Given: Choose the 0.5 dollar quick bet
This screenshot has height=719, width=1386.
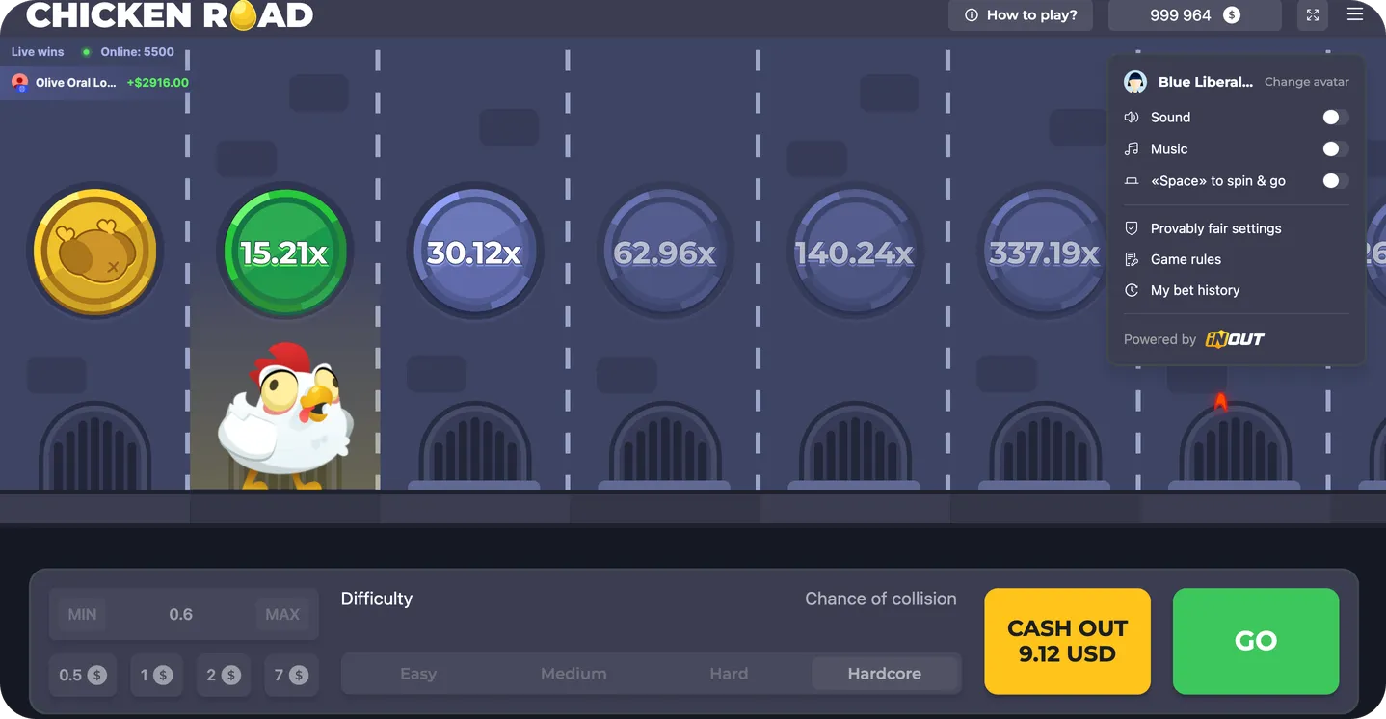Looking at the screenshot, I should [x=83, y=675].
